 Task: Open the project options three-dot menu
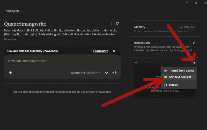[111, 23]
